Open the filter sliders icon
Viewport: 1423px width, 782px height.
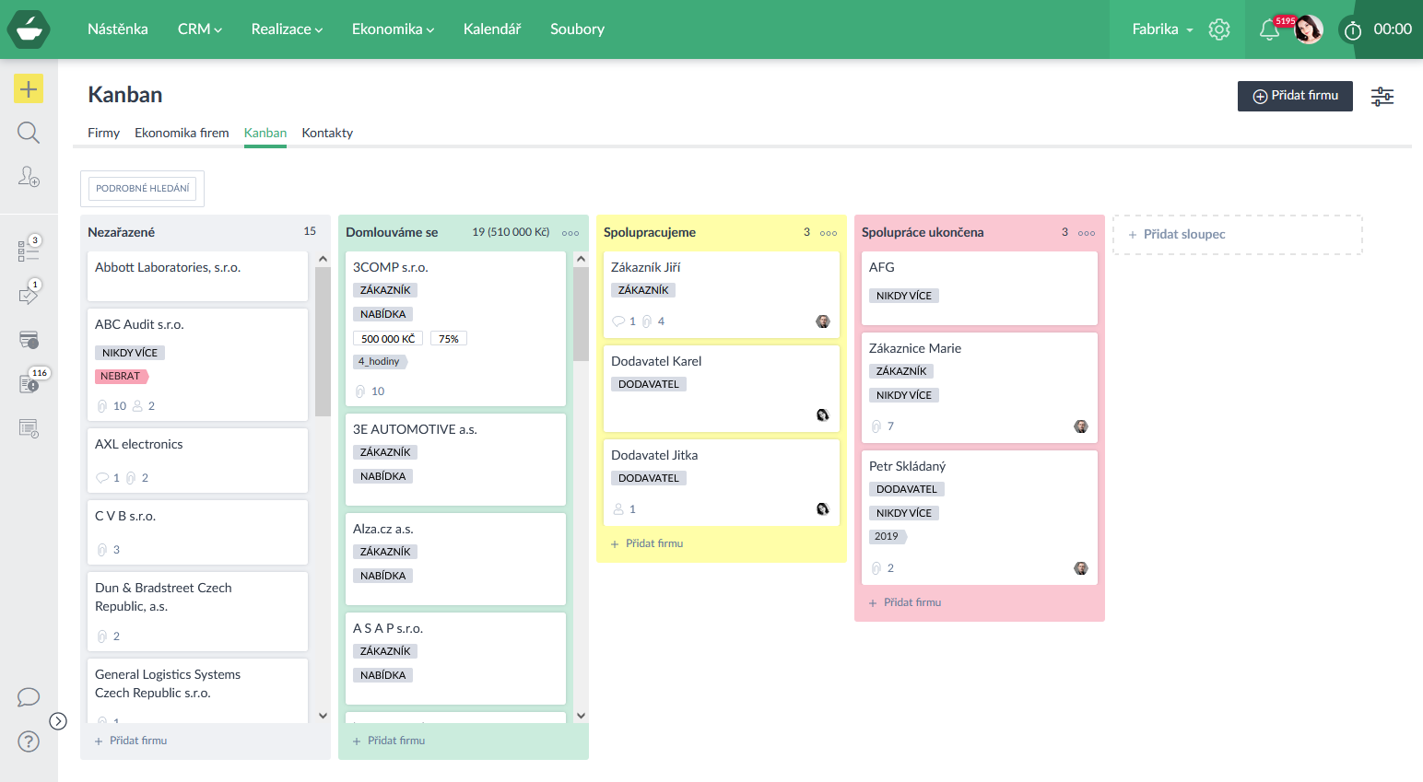click(1382, 97)
